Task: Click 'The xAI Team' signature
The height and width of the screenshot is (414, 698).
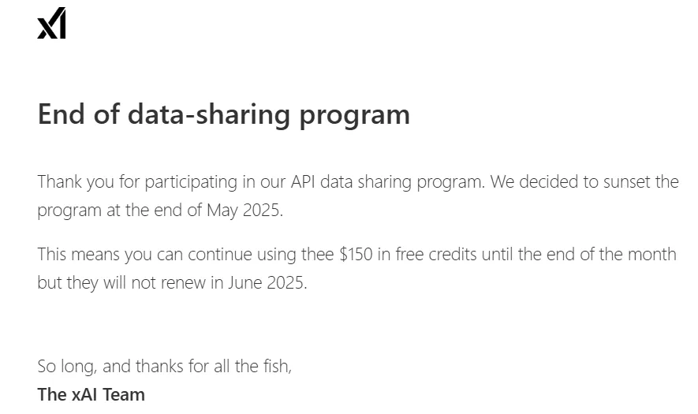Action: pyautogui.click(x=91, y=395)
